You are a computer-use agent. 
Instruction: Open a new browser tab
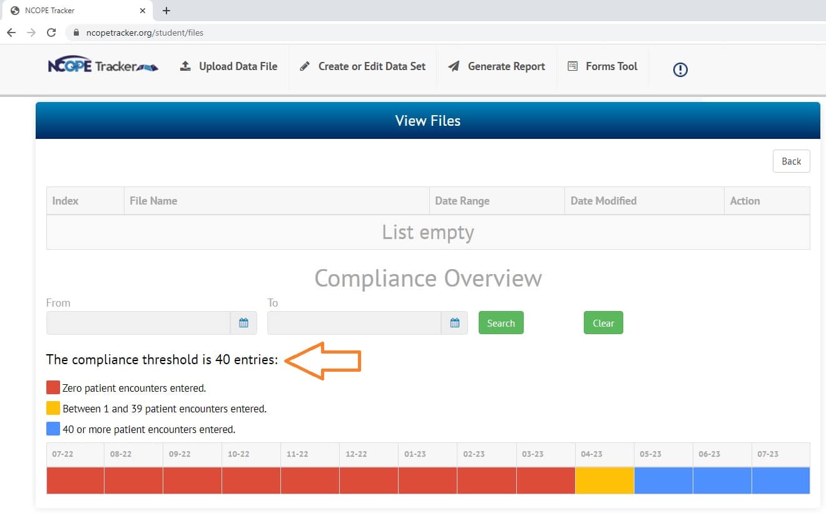coord(166,10)
